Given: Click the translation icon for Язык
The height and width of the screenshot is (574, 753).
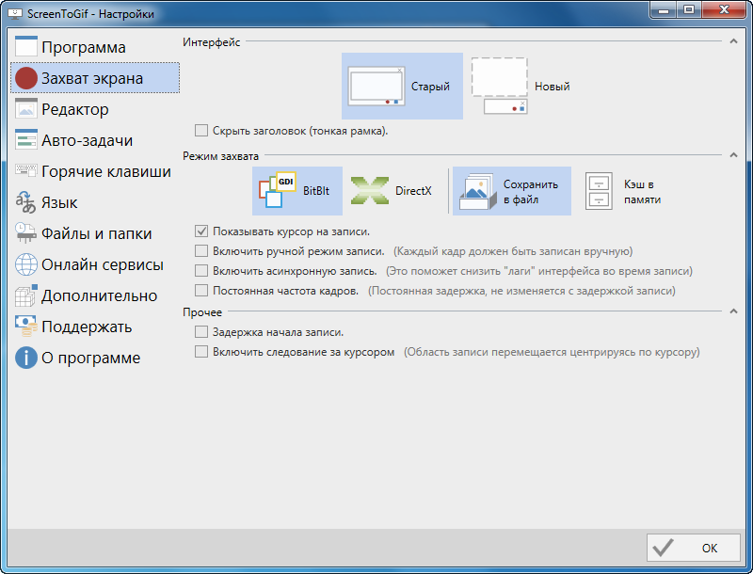Looking at the screenshot, I should (26, 202).
